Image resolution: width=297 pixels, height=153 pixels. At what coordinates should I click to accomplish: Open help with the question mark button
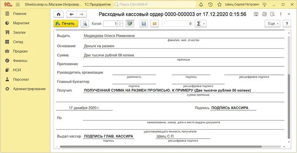287,24
